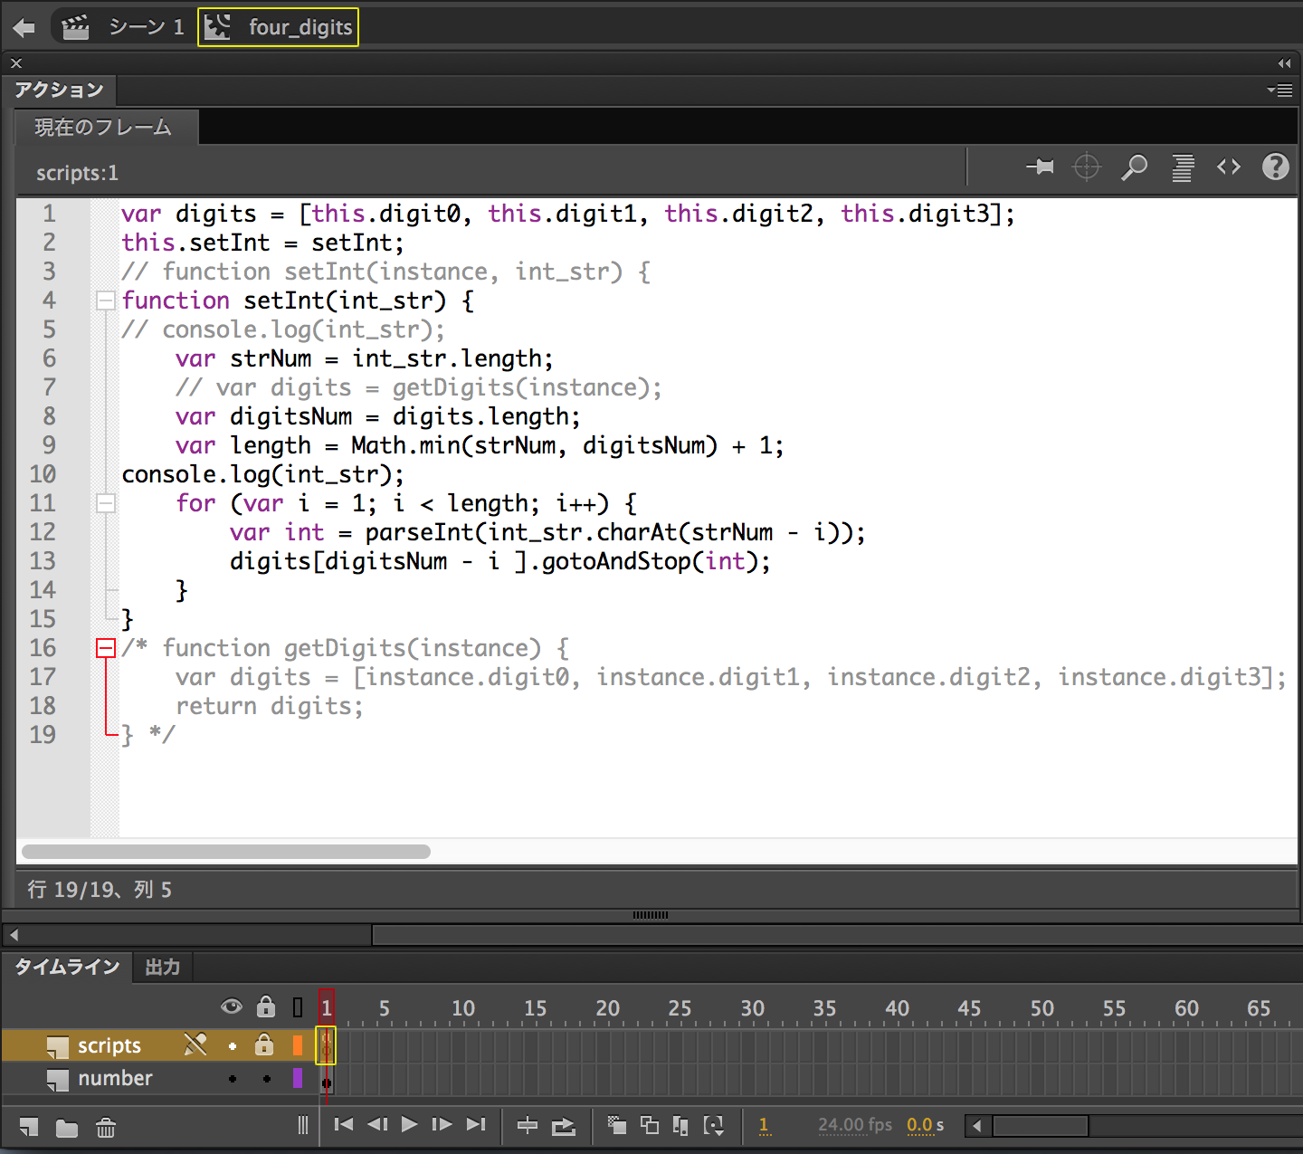Lock or unlock all layers
The width and height of the screenshot is (1303, 1154).
coord(265,1006)
